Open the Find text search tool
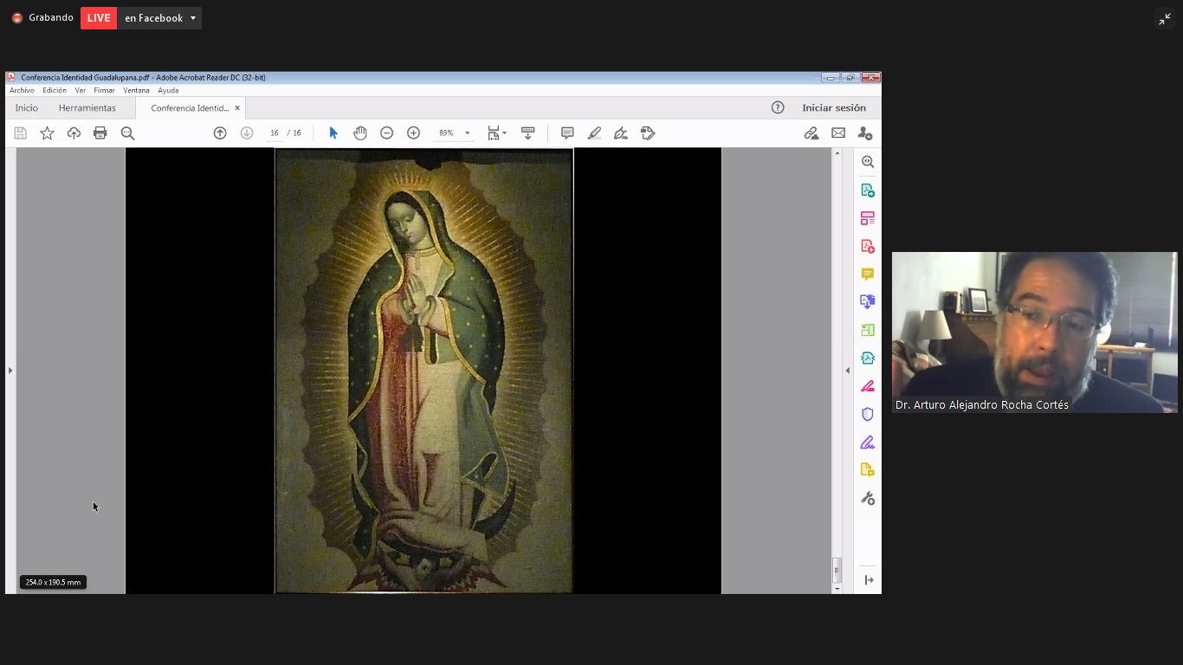 coord(127,133)
